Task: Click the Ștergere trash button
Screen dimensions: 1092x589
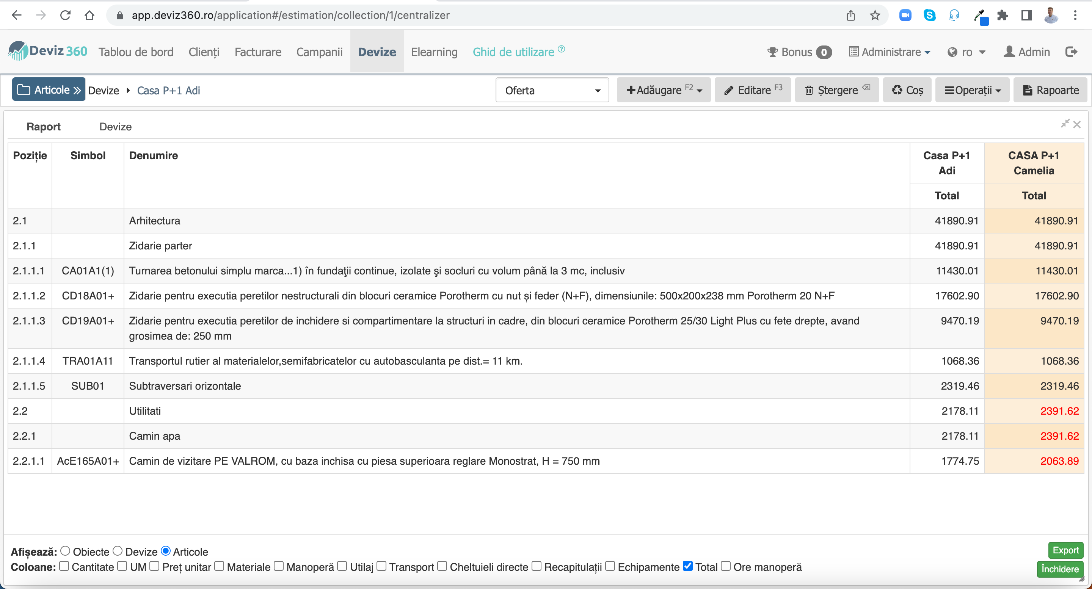Action: pos(836,90)
